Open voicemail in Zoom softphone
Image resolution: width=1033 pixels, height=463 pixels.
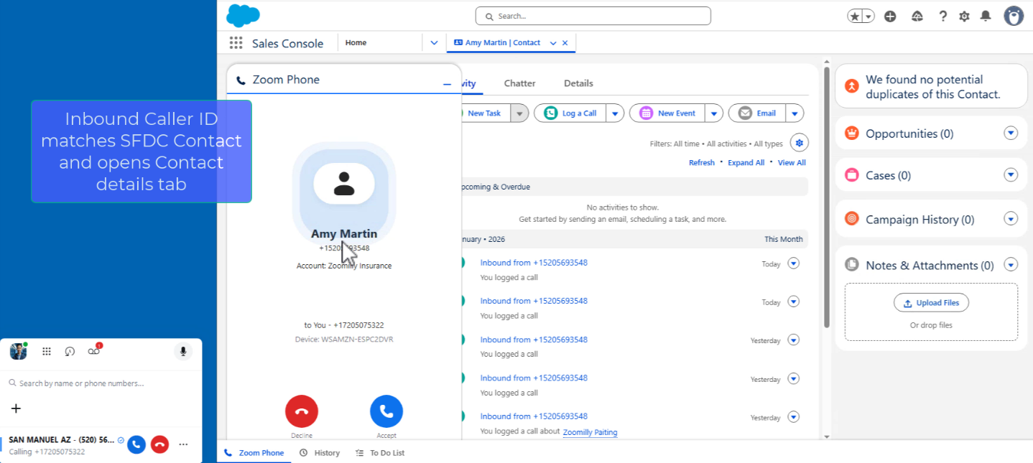(x=93, y=351)
